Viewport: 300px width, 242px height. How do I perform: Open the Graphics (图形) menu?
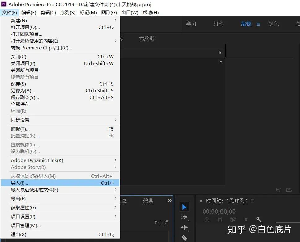pyautogui.click(x=109, y=13)
